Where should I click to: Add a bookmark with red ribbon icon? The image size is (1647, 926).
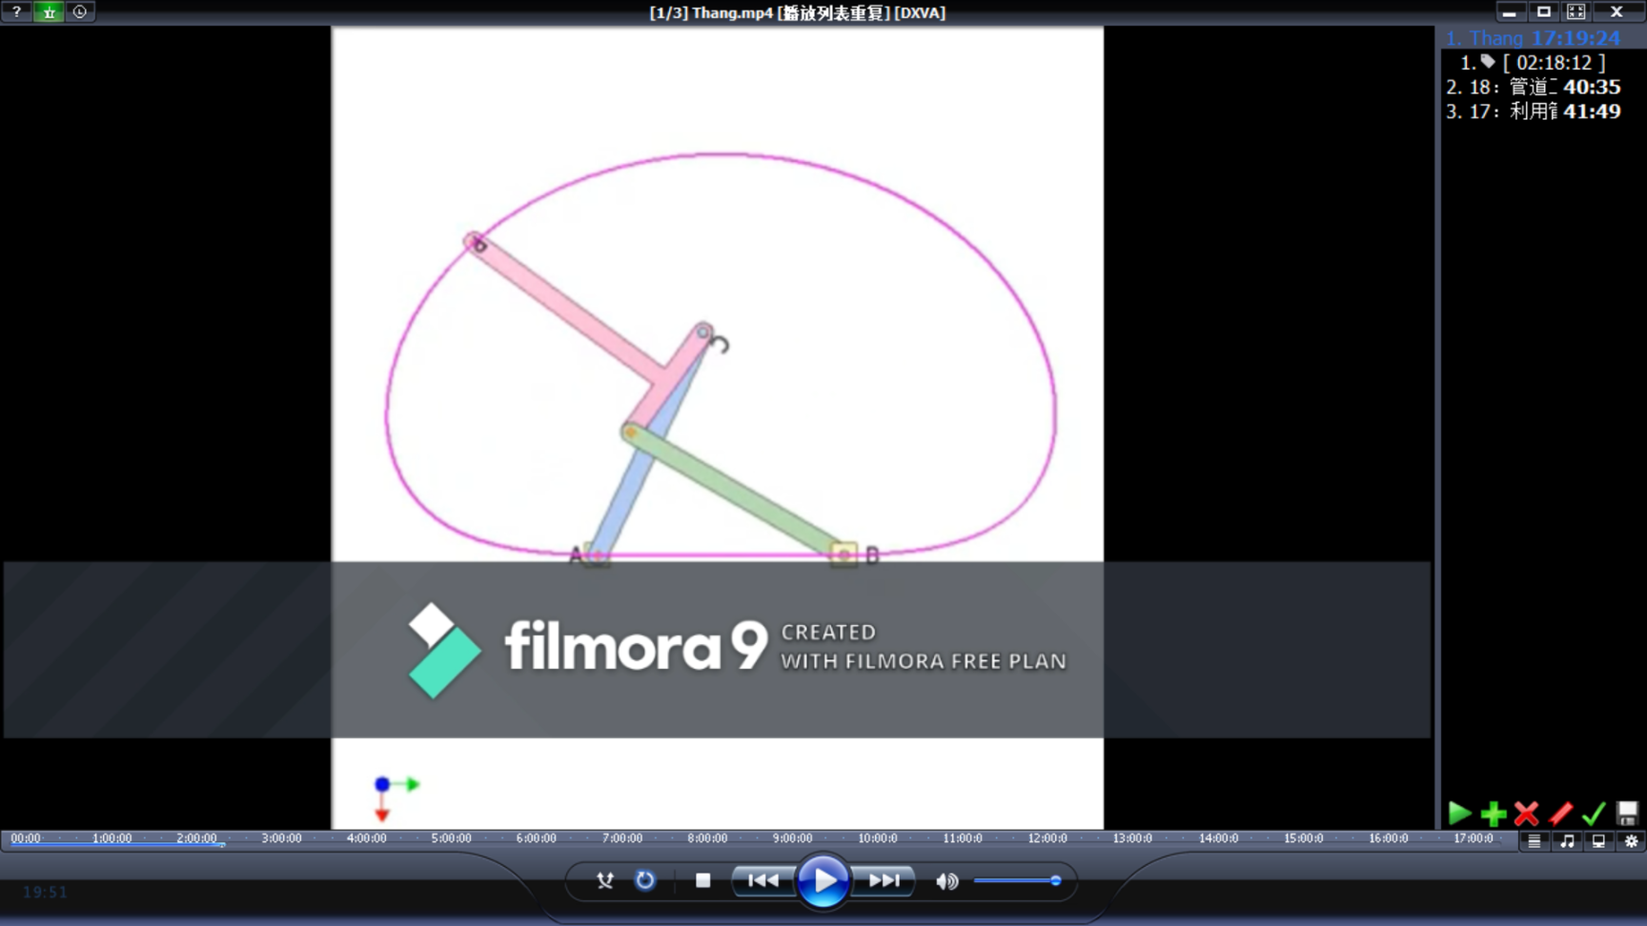(1560, 813)
